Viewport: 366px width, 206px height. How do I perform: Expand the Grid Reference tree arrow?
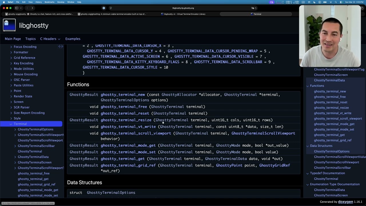pos(11,58)
